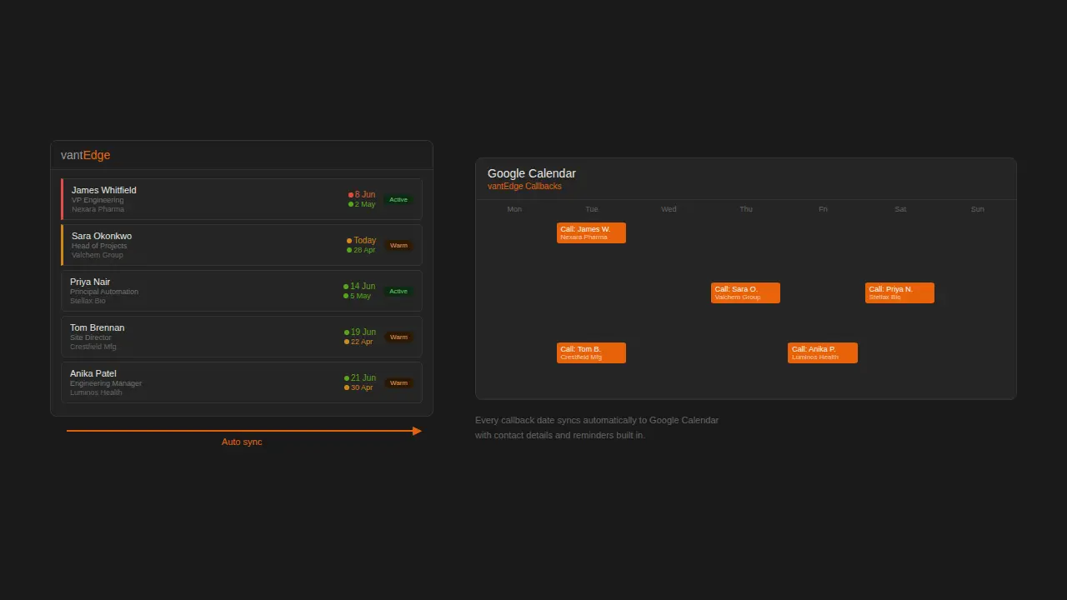1067x600 pixels.
Task: Open the Call: Anika P. calendar event
Action: click(x=822, y=352)
